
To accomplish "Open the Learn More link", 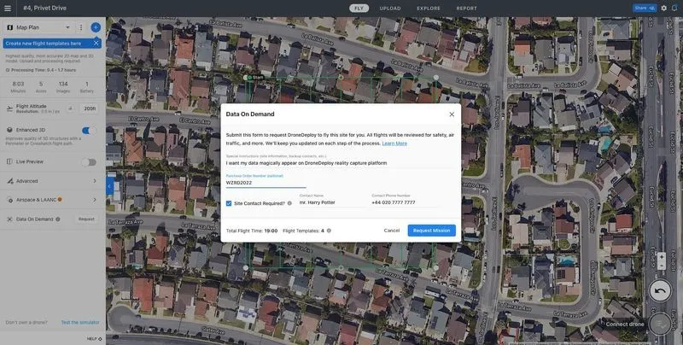I will coord(394,143).
